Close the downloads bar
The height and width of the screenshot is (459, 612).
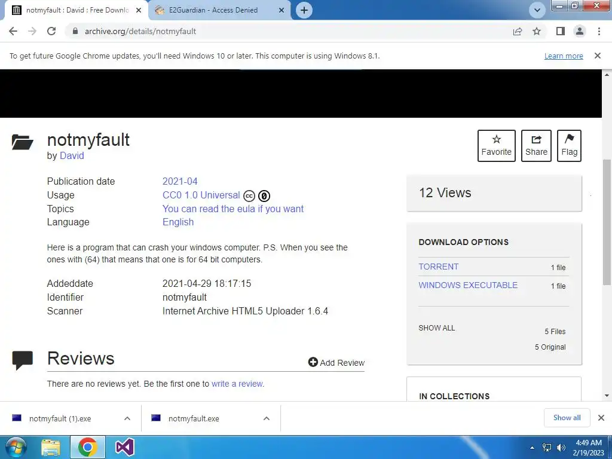(x=601, y=418)
